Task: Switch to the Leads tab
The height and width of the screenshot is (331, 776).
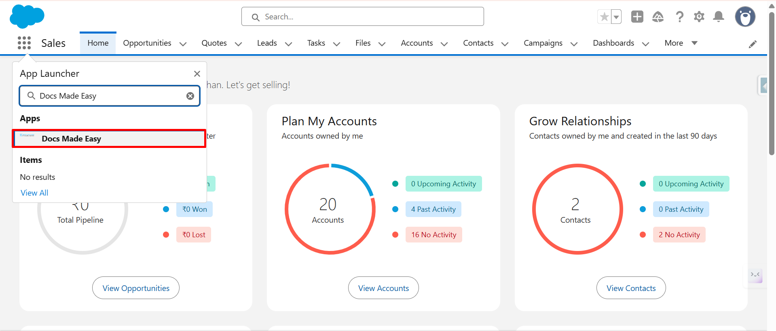Action: point(267,43)
